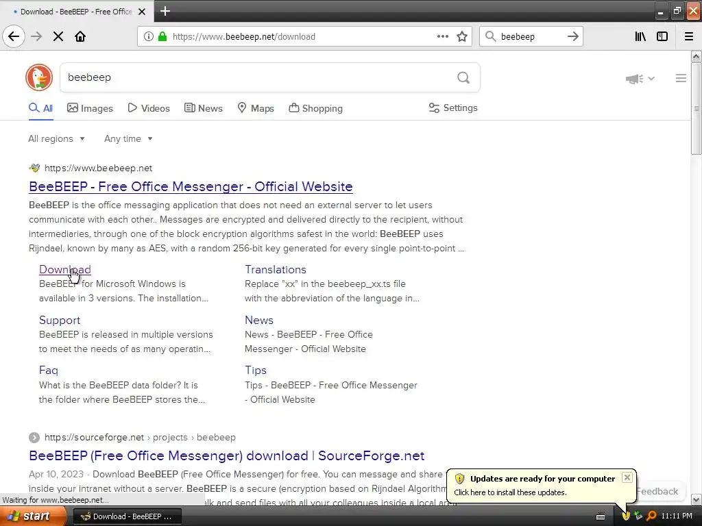Open the News sitelink under BeeBEEP

point(258,321)
